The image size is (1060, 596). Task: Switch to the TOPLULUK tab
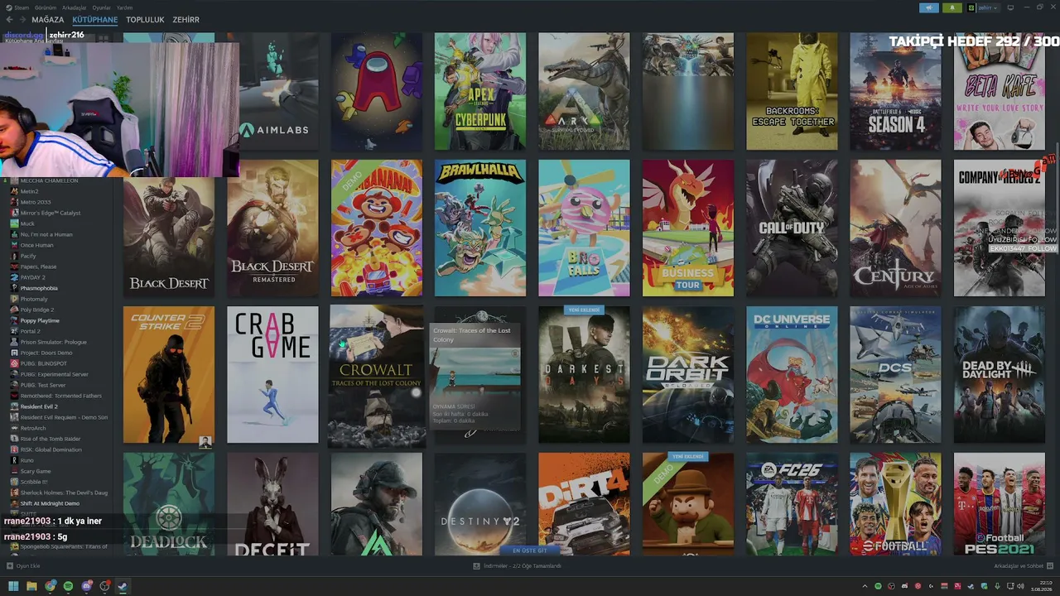tap(145, 20)
